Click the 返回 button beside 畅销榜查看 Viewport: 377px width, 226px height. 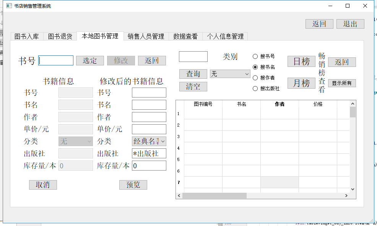coord(342,62)
